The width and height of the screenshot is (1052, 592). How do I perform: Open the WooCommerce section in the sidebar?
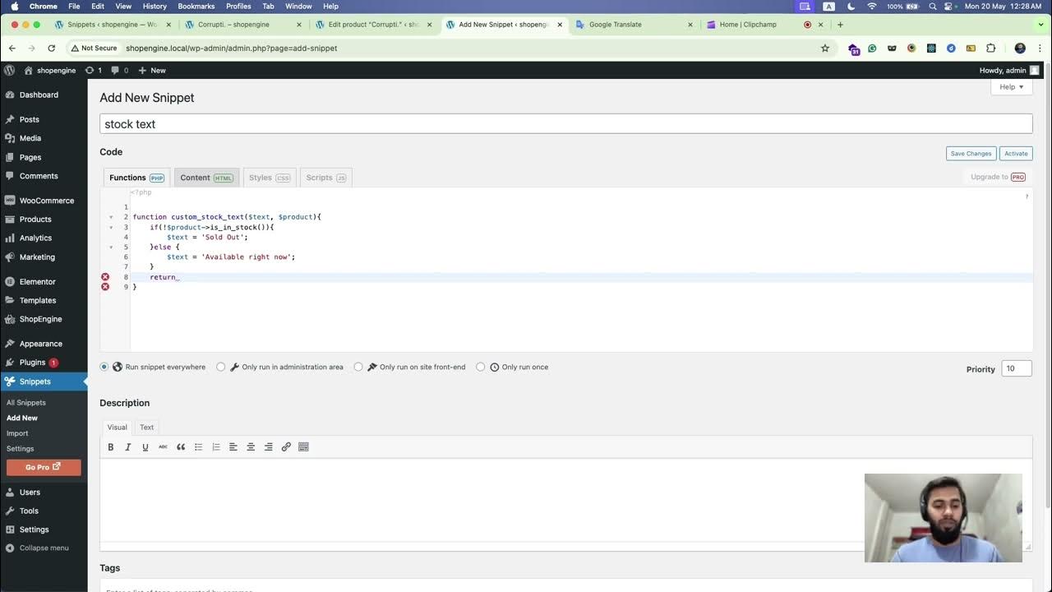click(x=46, y=200)
